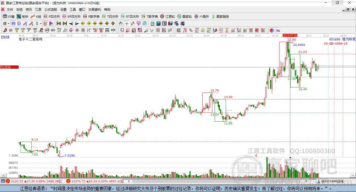Viewport: 356px width, 192px height.
Task: Click the status bar grid icon
Action: [x=3, y=181]
